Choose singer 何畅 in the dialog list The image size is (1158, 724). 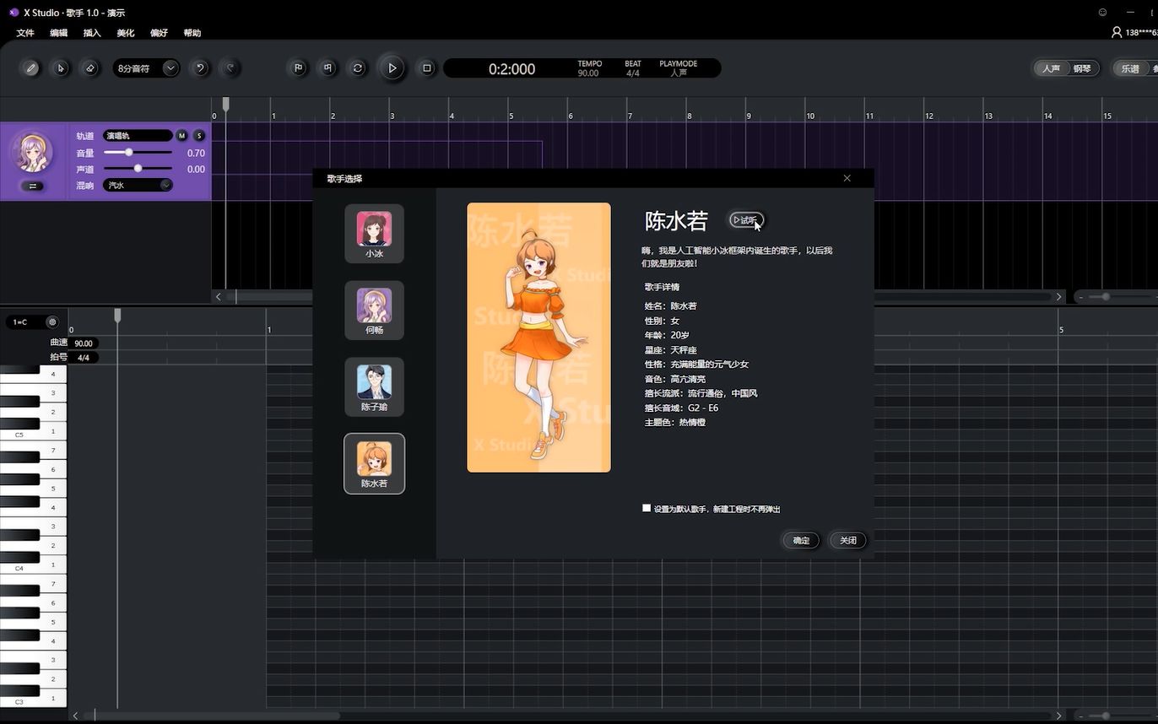(x=374, y=311)
